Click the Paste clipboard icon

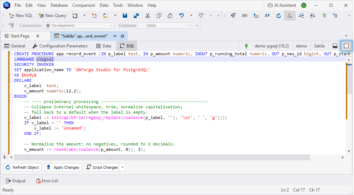coord(170,16)
